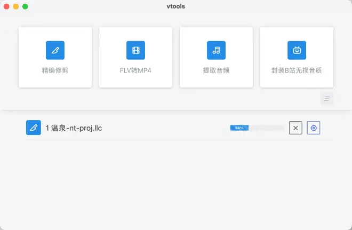
Task: Open the FLV转MP4 converter film icon
Action: coord(135,50)
